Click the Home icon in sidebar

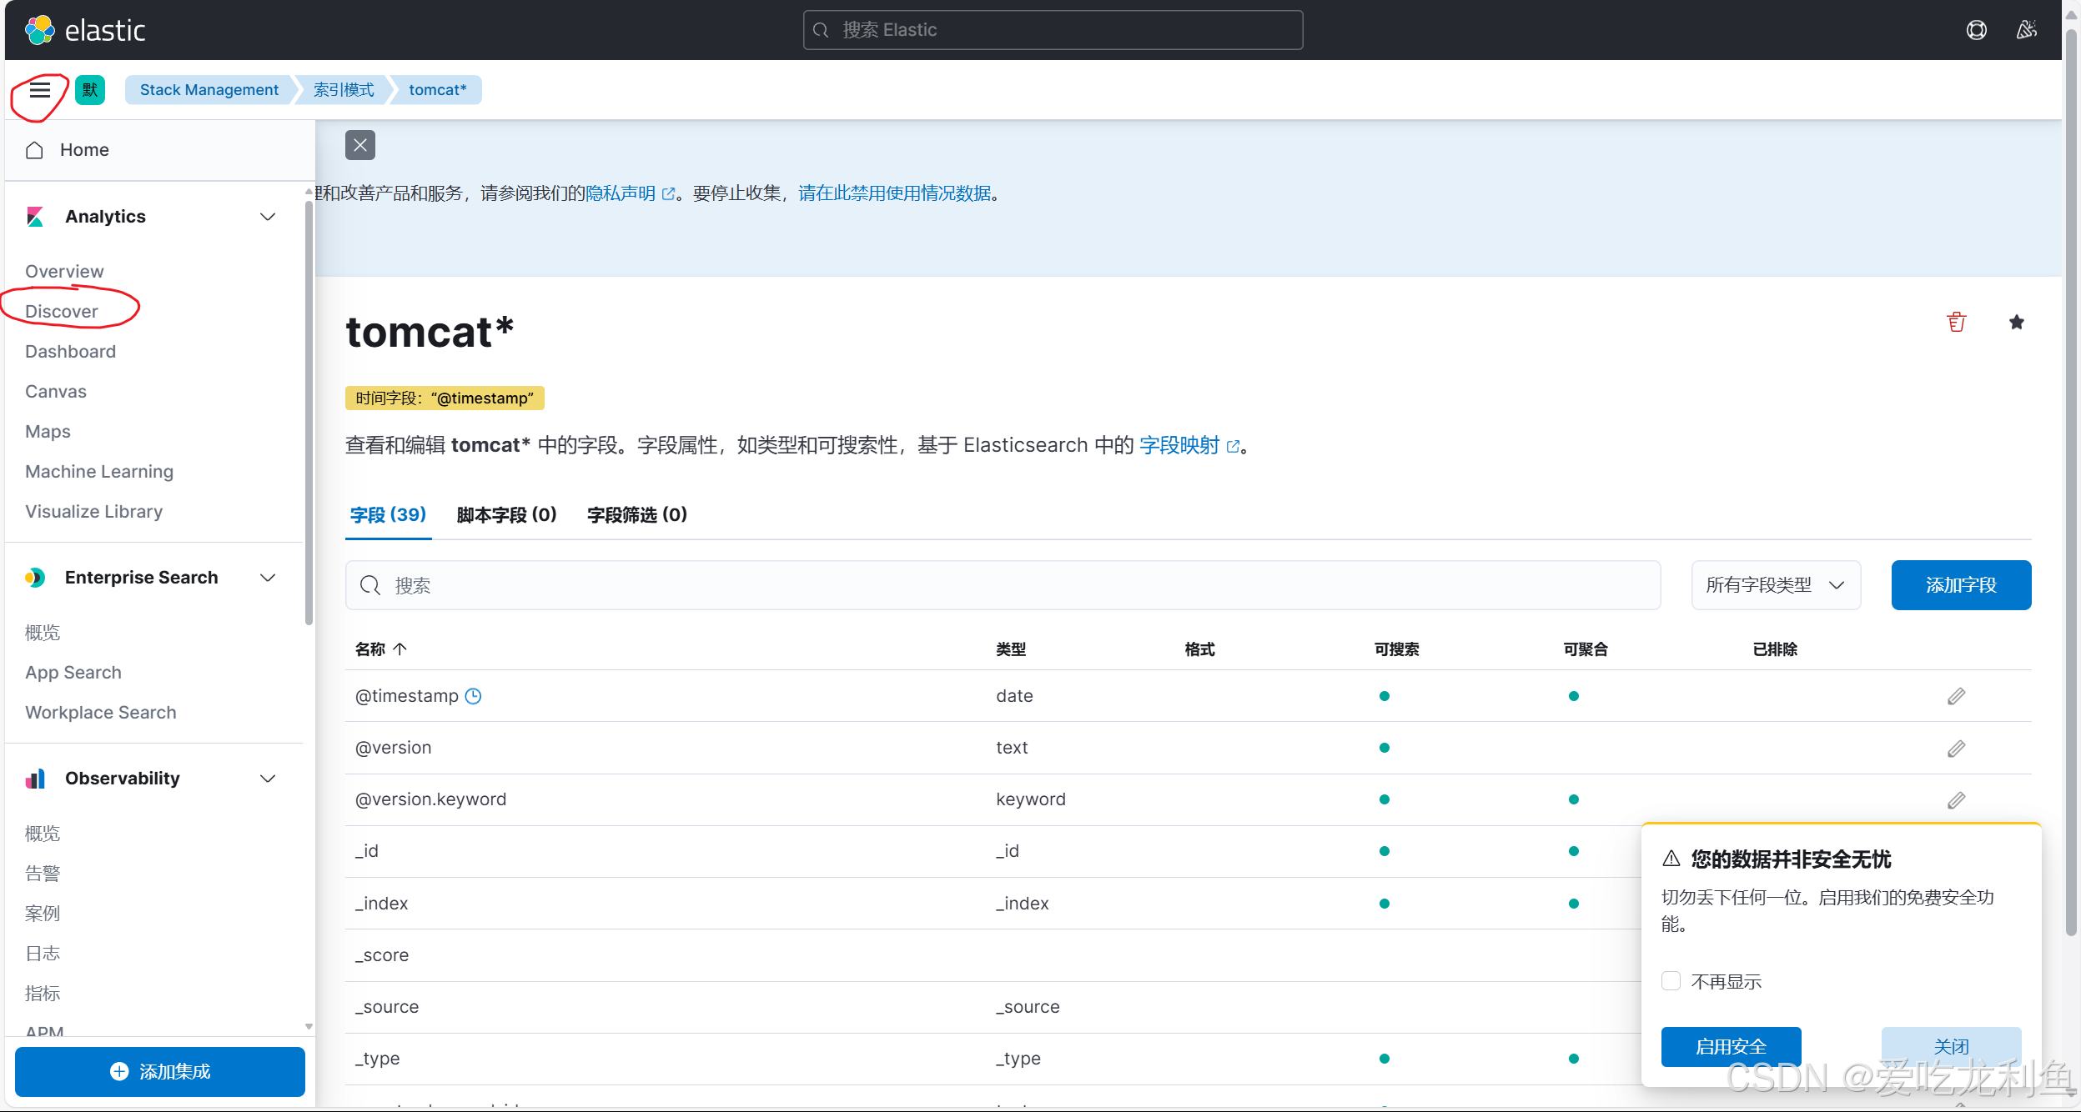tap(34, 150)
